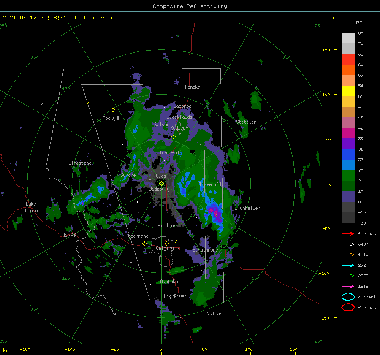Click the Lake Louise label

33,207
